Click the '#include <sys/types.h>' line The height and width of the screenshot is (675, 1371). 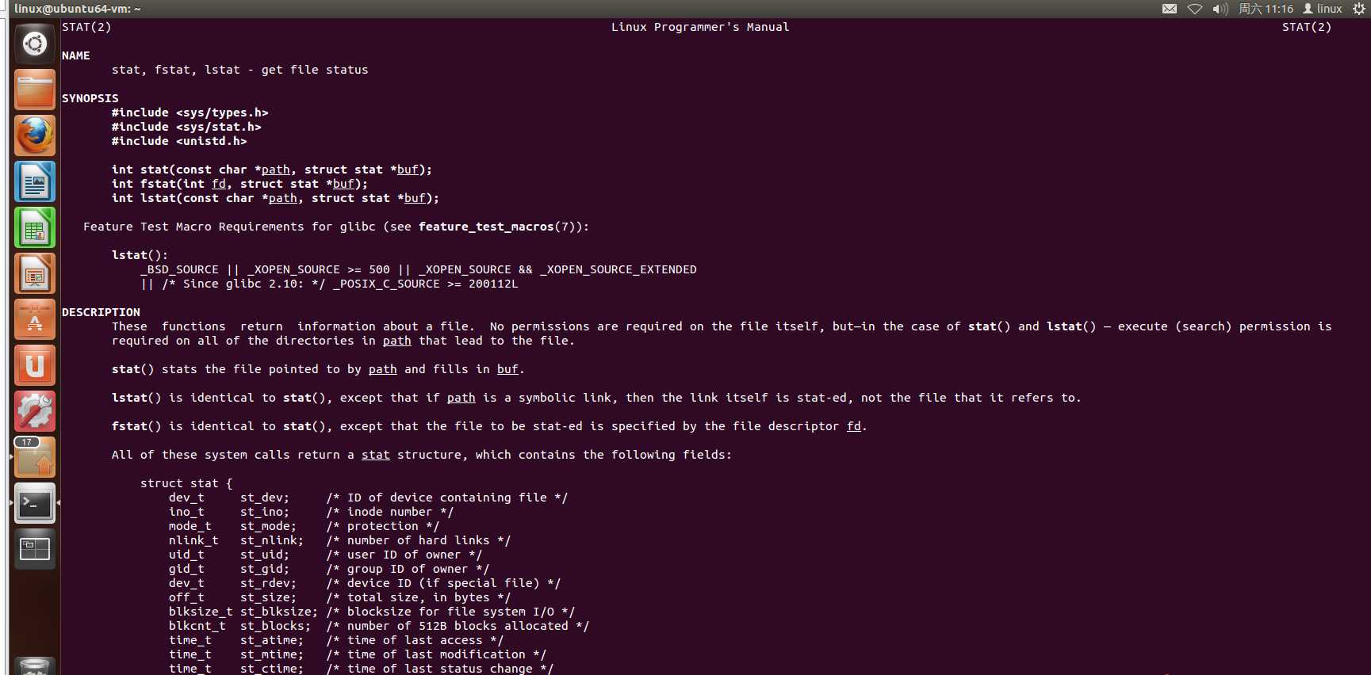190,113
